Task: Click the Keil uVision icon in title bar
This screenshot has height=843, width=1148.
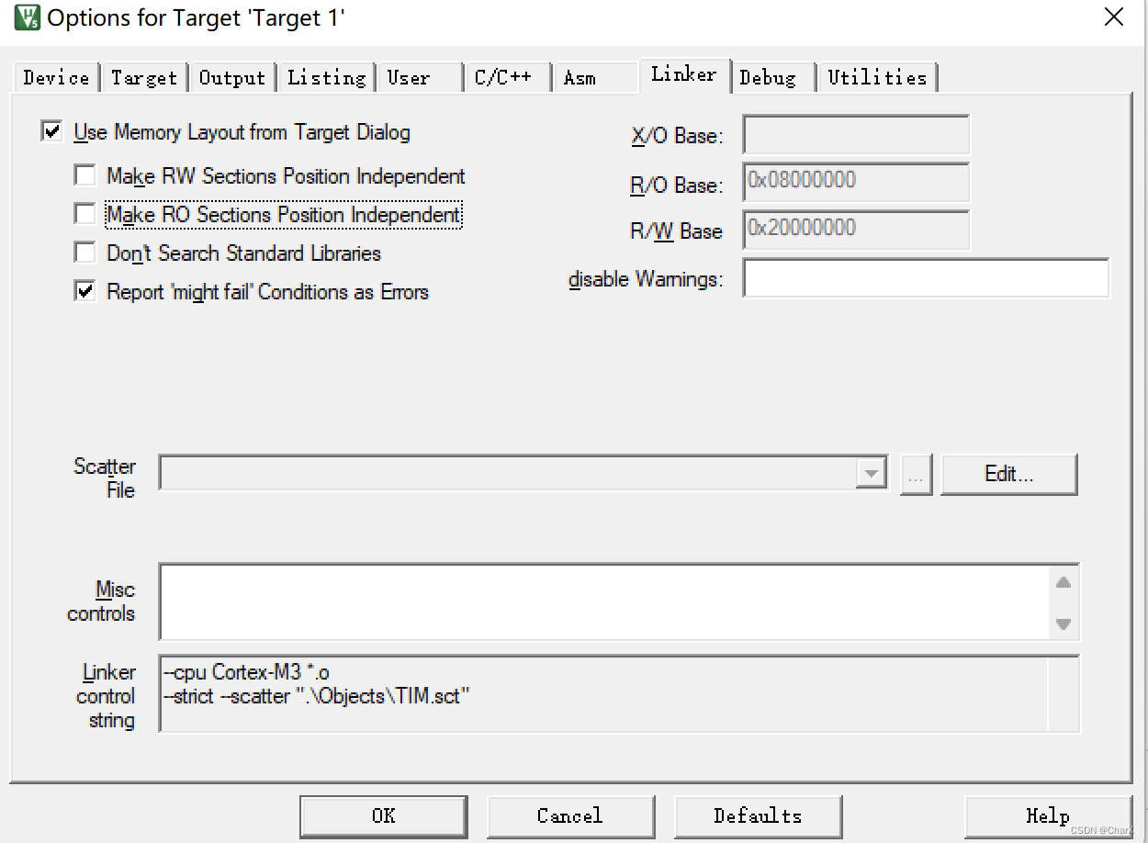Action: click(27, 17)
